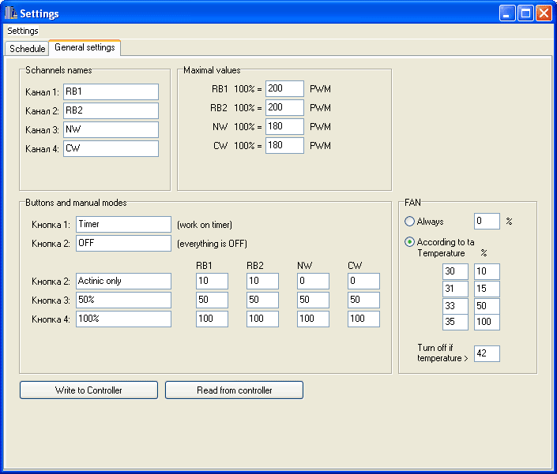Switch to the Schedule tab
557x474 pixels.
27,49
